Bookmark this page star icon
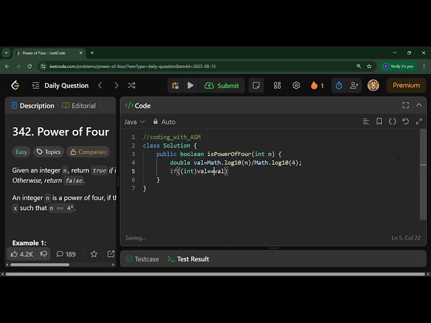The width and height of the screenshot is (431, 323). 369,67
